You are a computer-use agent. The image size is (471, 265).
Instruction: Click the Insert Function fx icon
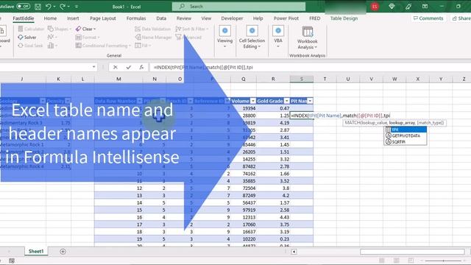(x=141, y=67)
